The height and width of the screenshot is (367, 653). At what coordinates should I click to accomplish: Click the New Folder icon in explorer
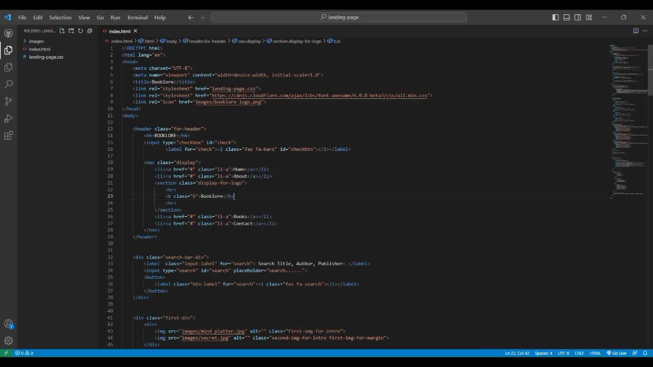[71, 31]
